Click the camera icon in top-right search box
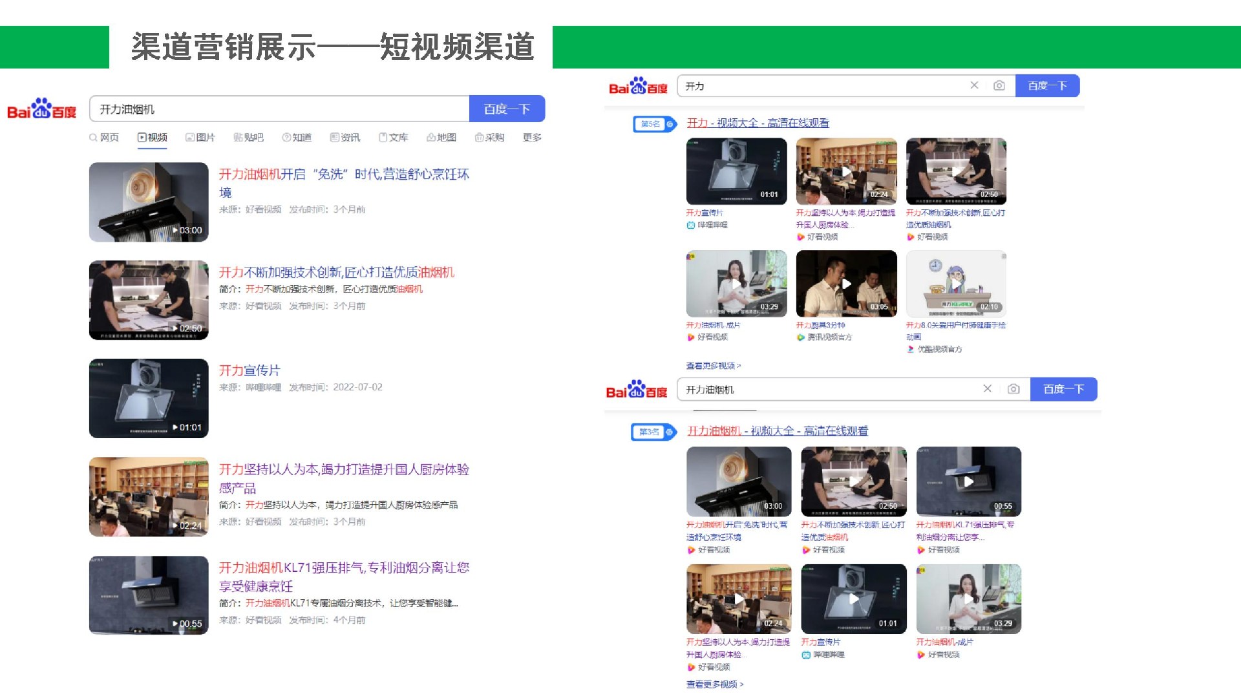 (x=999, y=86)
